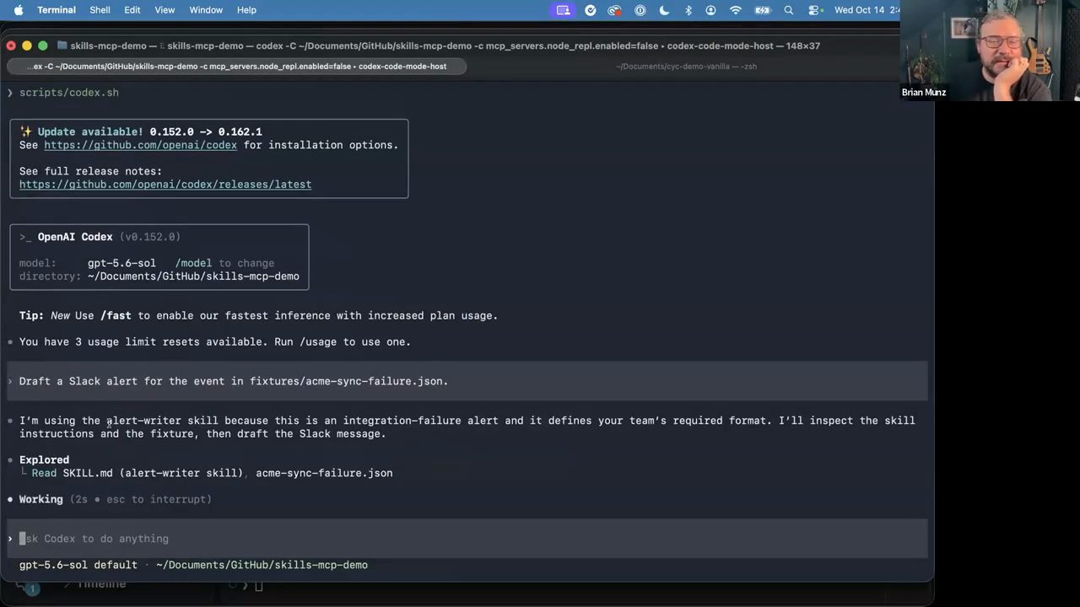Click the screen sharing menu bar icon
Screen dimensions: 1080x607
tap(563, 10)
